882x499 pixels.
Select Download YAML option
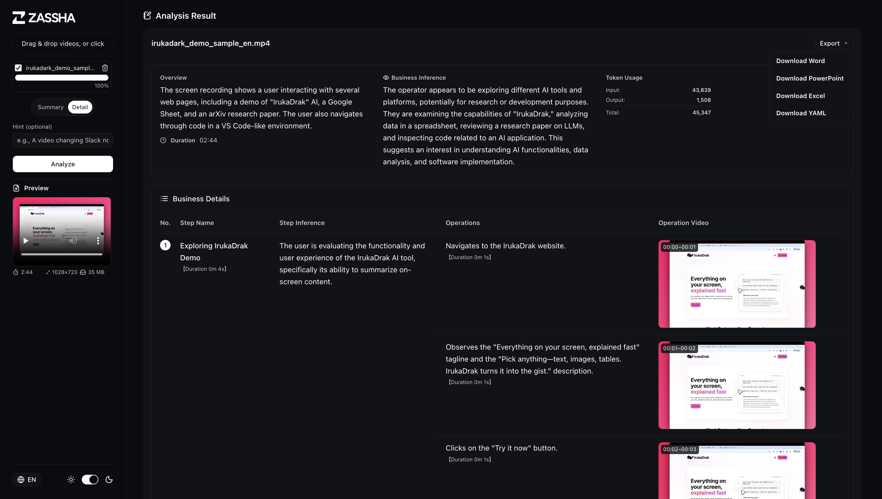(801, 113)
